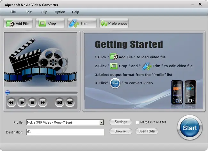Click the Settings button
The image size is (208, 151).
[121, 122]
